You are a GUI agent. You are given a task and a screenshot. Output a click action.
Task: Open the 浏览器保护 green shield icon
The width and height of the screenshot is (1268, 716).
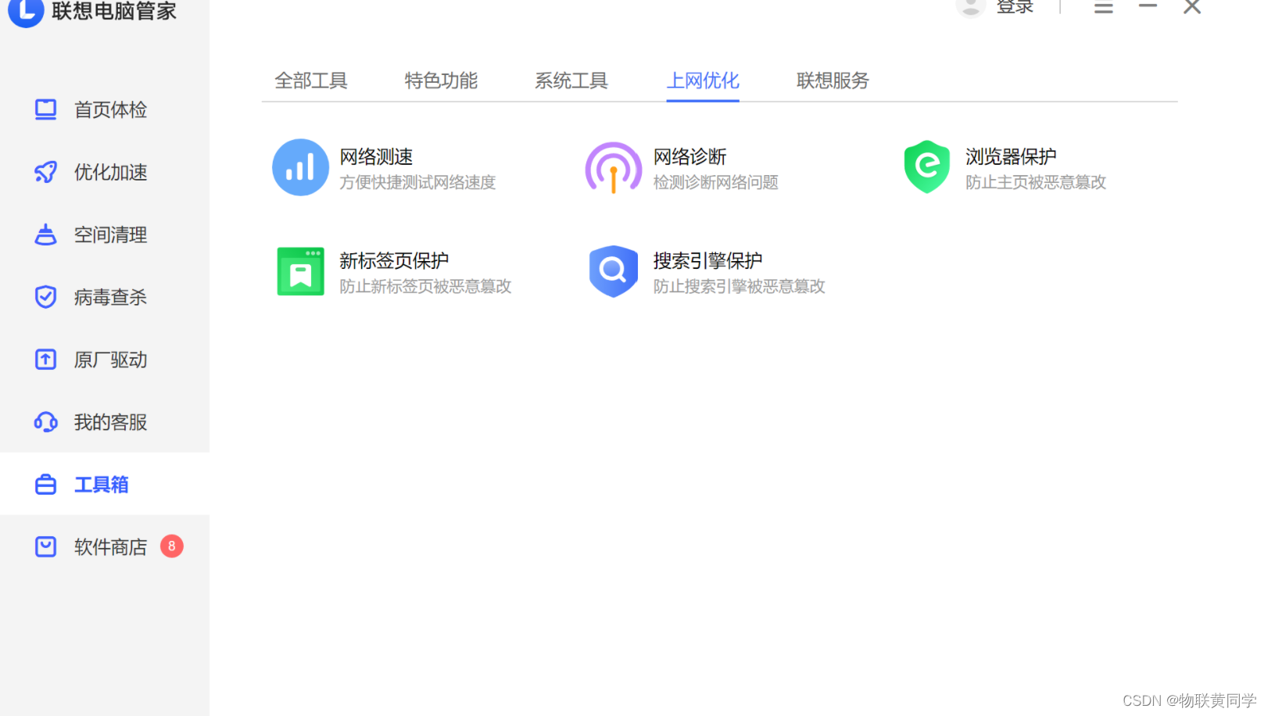[927, 166]
